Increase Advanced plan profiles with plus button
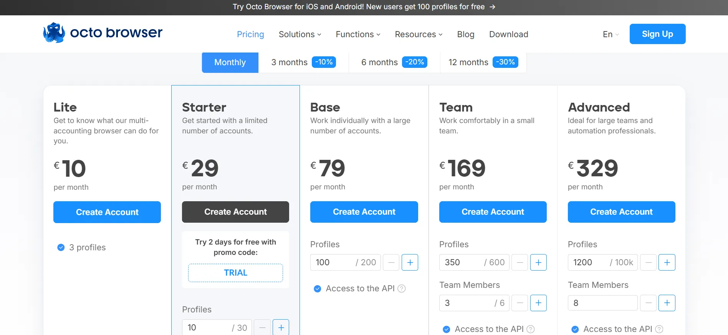 click(x=667, y=263)
